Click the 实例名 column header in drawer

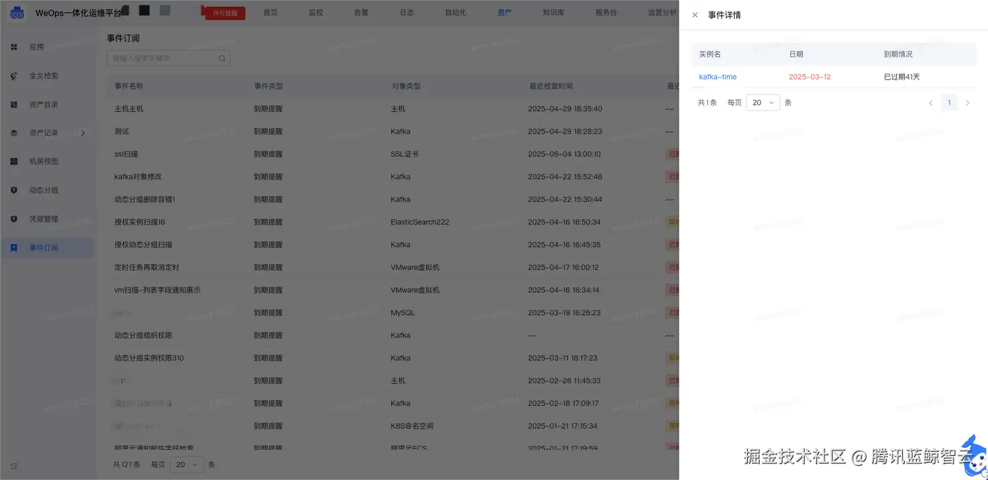pos(710,54)
